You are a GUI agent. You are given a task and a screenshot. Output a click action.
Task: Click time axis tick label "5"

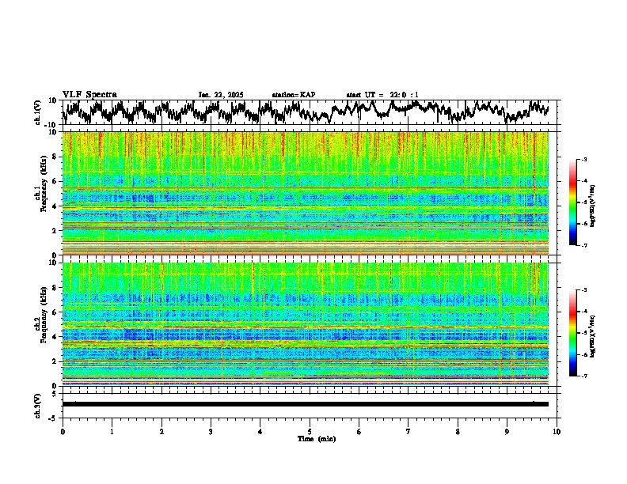point(310,432)
